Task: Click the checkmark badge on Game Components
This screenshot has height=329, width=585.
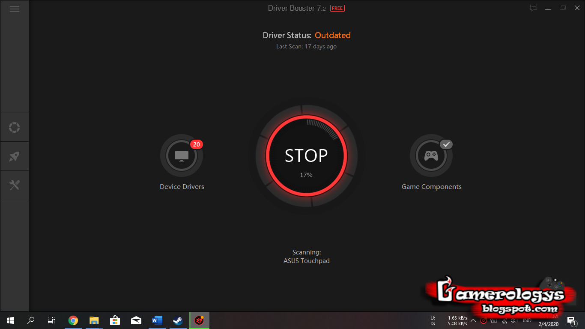Action: (446, 144)
